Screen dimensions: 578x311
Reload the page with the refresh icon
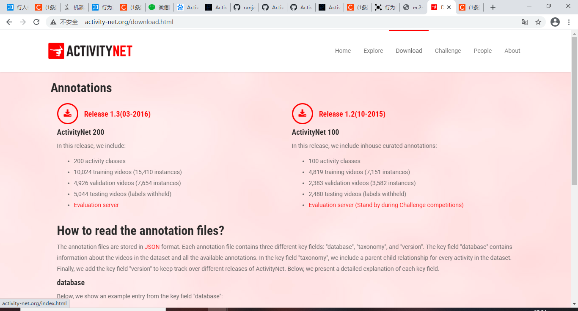coord(36,22)
